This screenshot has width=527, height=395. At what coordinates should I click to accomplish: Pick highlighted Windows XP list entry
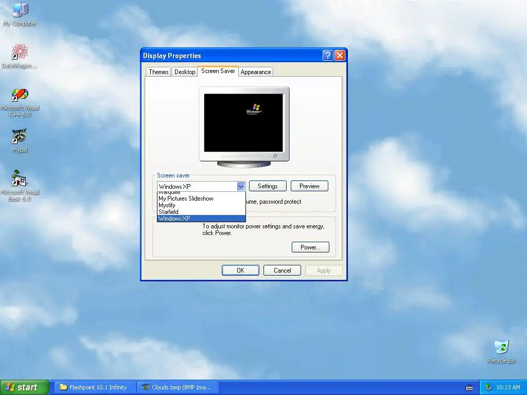pos(201,219)
